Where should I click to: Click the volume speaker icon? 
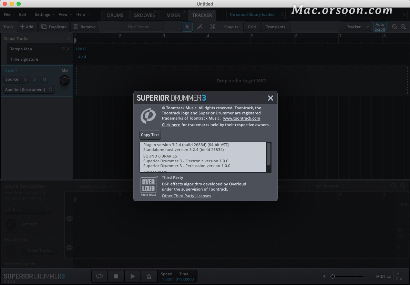tap(324, 276)
